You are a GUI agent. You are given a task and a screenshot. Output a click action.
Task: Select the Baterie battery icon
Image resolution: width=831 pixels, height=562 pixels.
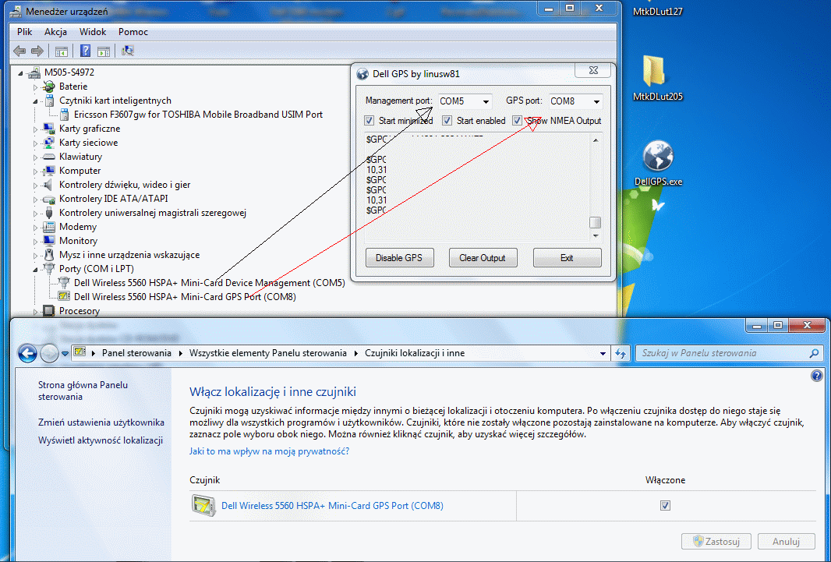[49, 87]
